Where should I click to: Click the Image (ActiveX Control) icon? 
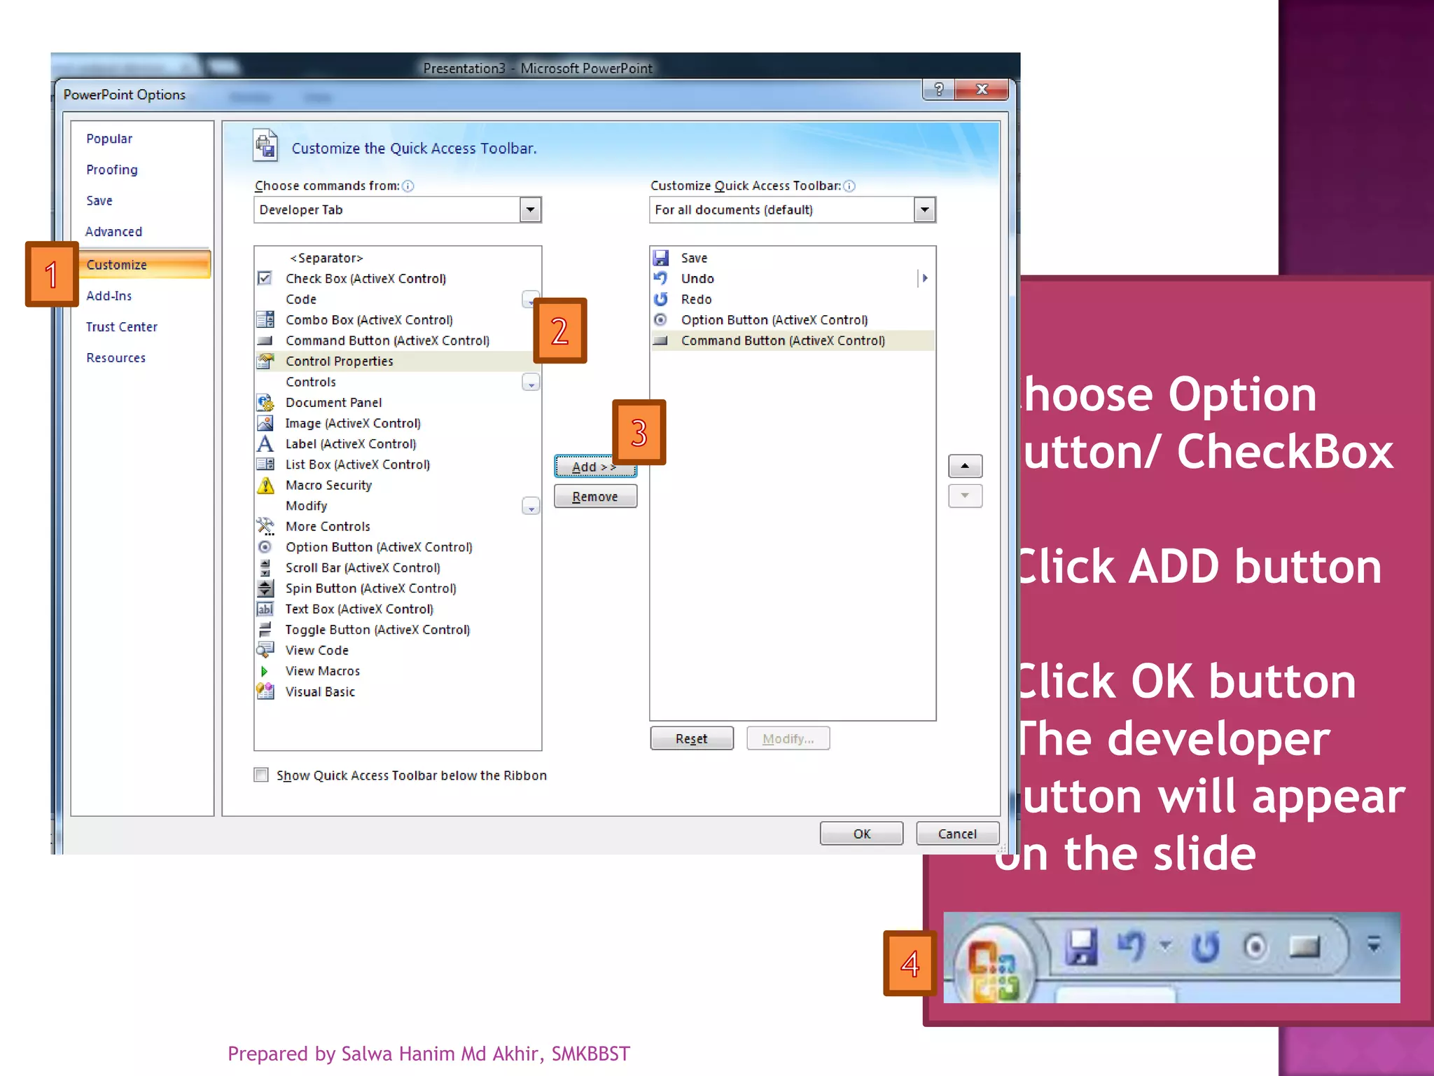[265, 423]
